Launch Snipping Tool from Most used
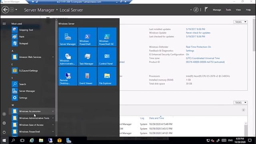The image size is (256, 144). (32, 30)
